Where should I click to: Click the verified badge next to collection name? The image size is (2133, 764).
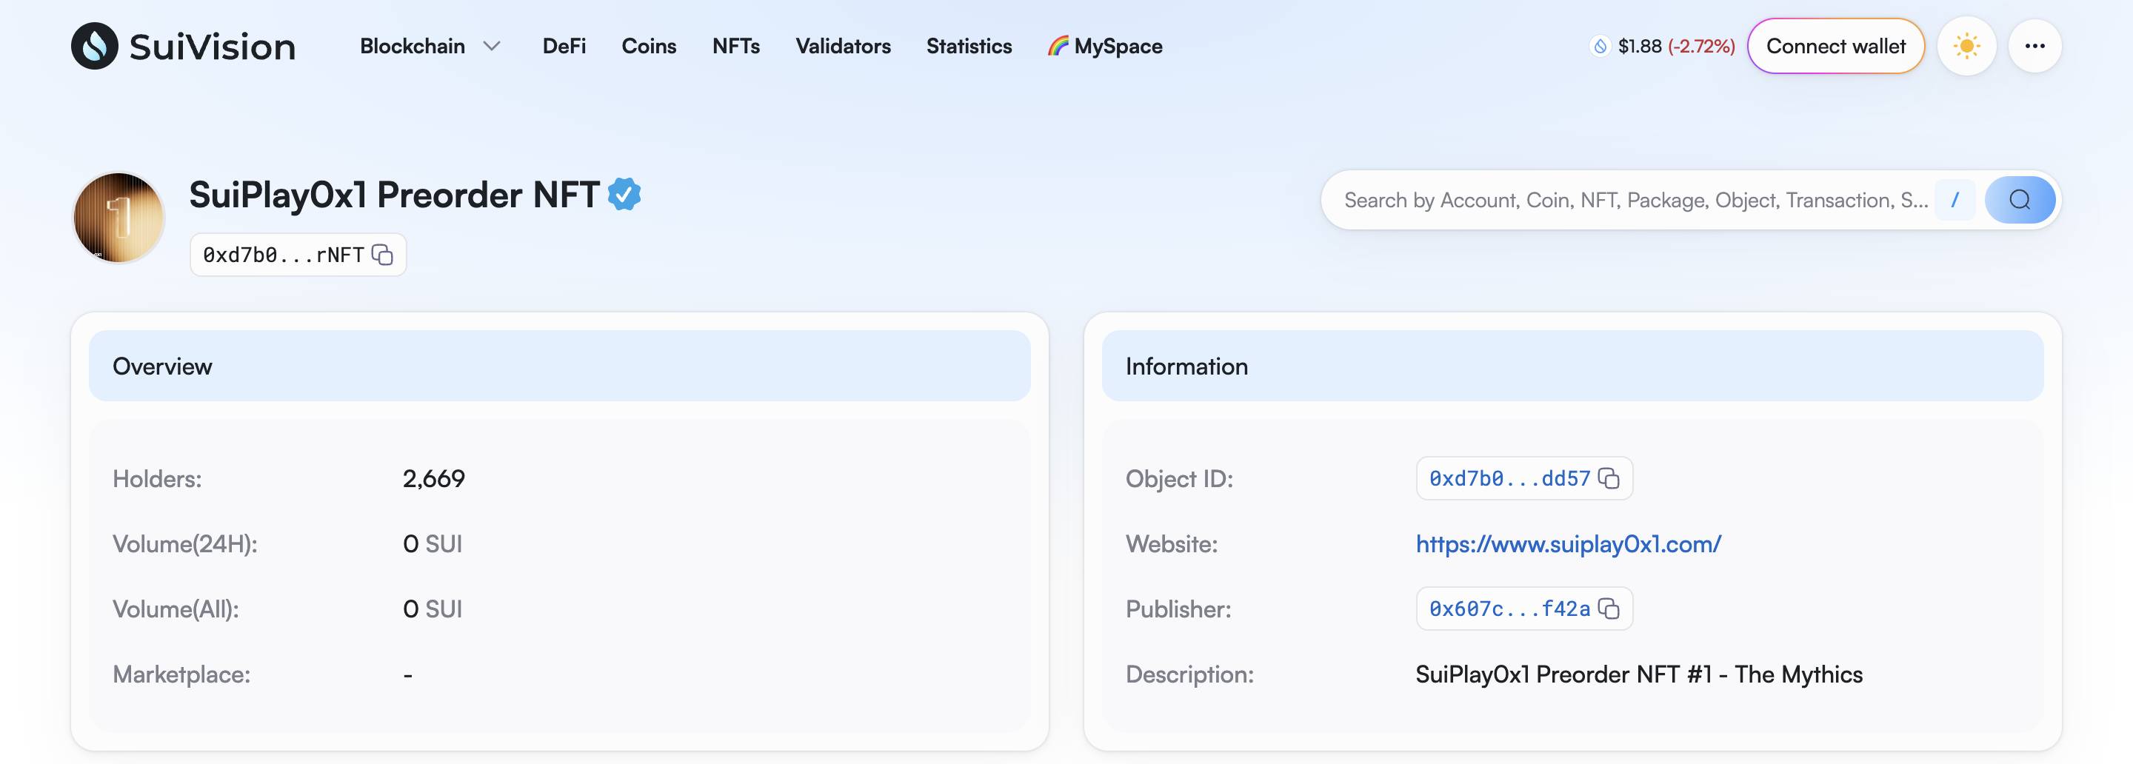(624, 195)
